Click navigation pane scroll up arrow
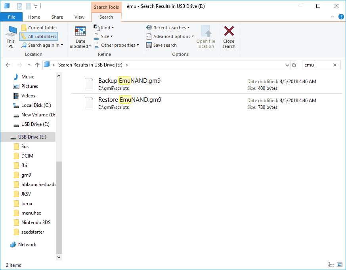The width and height of the screenshot is (346, 270). click(x=59, y=76)
